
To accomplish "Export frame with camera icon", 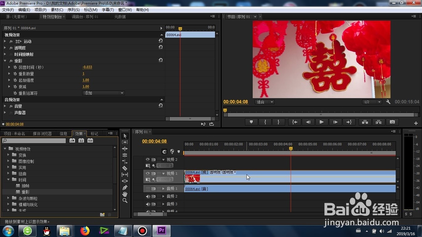I will tap(392, 122).
